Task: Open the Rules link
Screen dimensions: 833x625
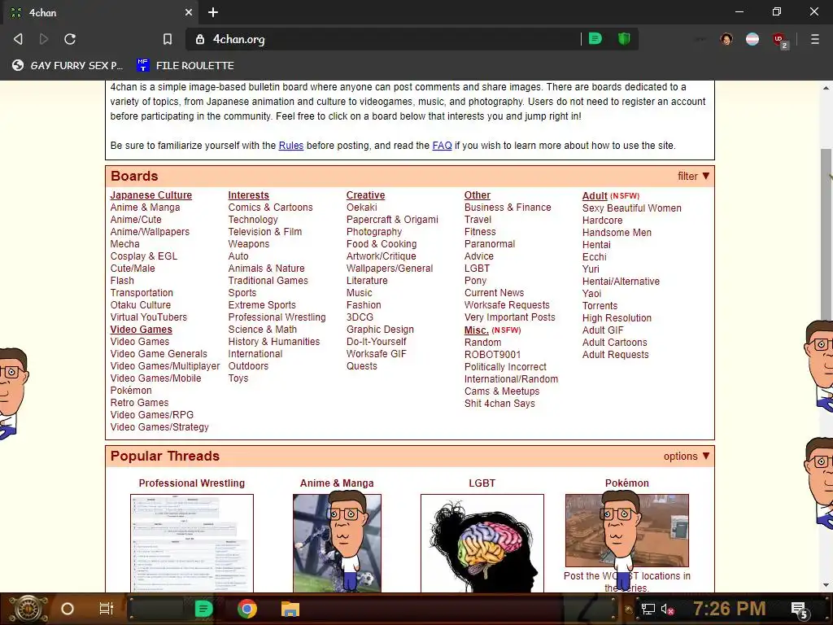Action: [x=291, y=146]
